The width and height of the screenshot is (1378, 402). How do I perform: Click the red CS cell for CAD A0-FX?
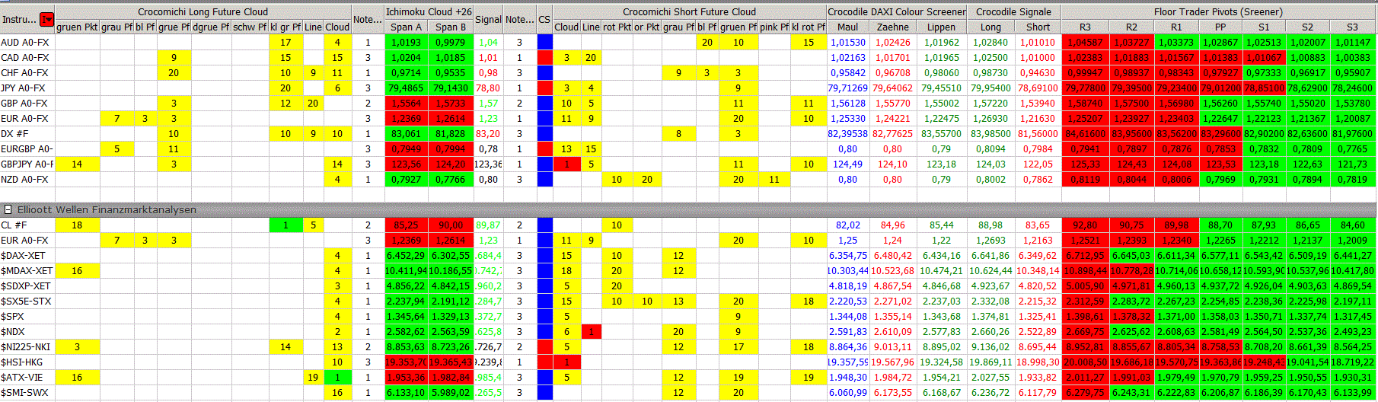click(544, 57)
